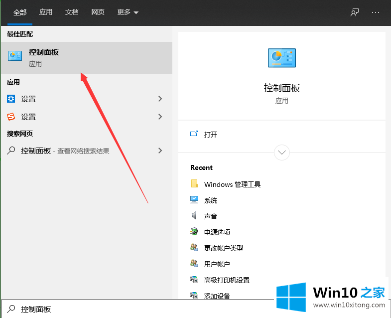The height and width of the screenshot is (318, 391).
Task: Click the 控制面板 title in preview pane
Action: pyautogui.click(x=282, y=88)
